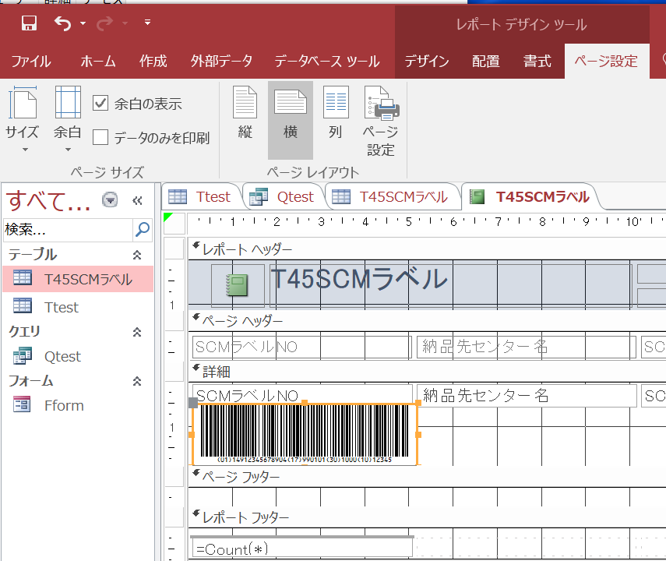Open the データベース ツール ribbon tab
Image resolution: width=666 pixels, height=561 pixels.
tap(326, 62)
